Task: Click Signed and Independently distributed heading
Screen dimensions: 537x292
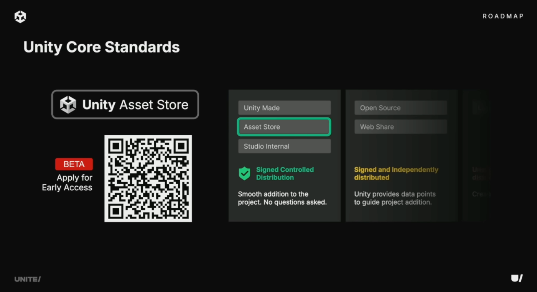Action: (x=396, y=173)
